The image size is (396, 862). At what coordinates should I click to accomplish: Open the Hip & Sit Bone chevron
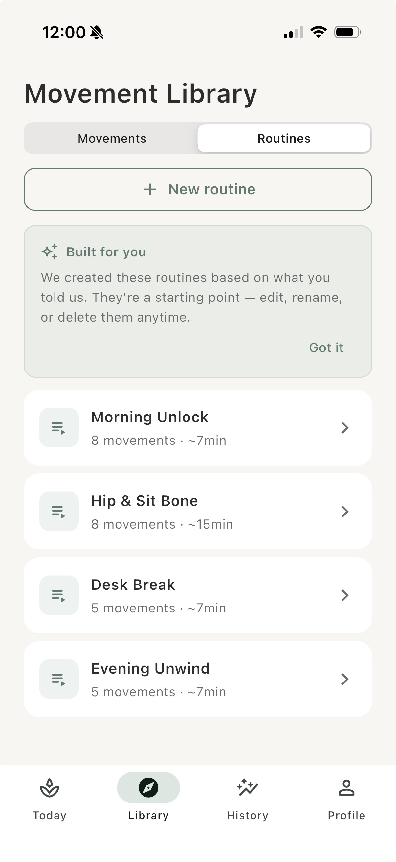click(345, 511)
